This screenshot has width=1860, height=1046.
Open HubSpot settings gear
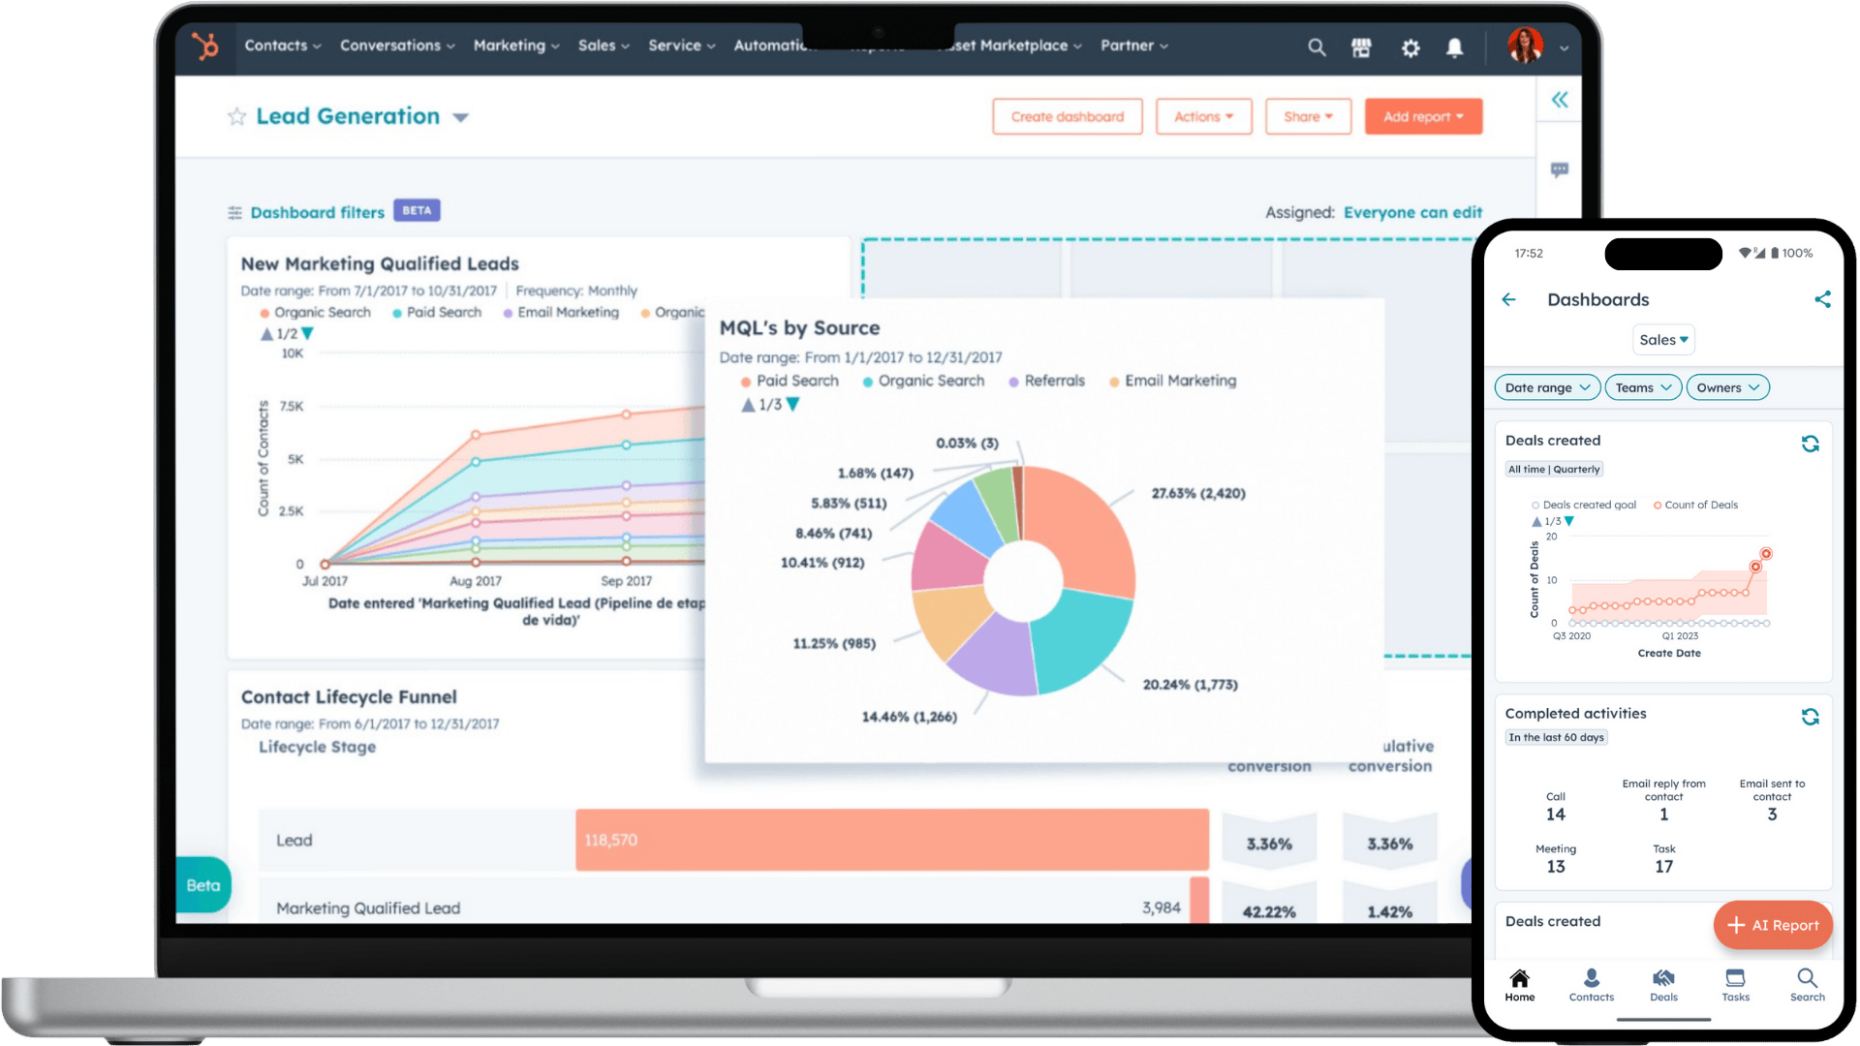1410,46
